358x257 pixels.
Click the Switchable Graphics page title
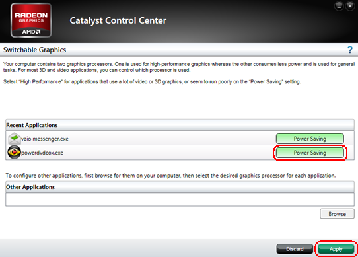point(35,50)
